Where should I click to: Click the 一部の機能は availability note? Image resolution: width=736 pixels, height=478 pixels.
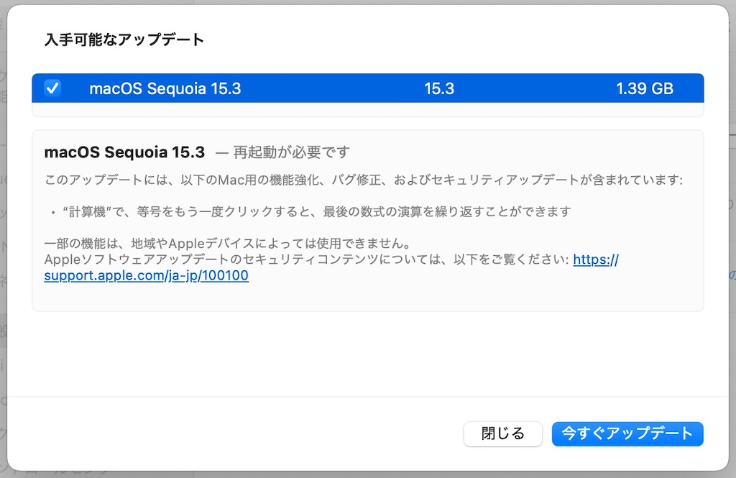pyautogui.click(x=228, y=243)
